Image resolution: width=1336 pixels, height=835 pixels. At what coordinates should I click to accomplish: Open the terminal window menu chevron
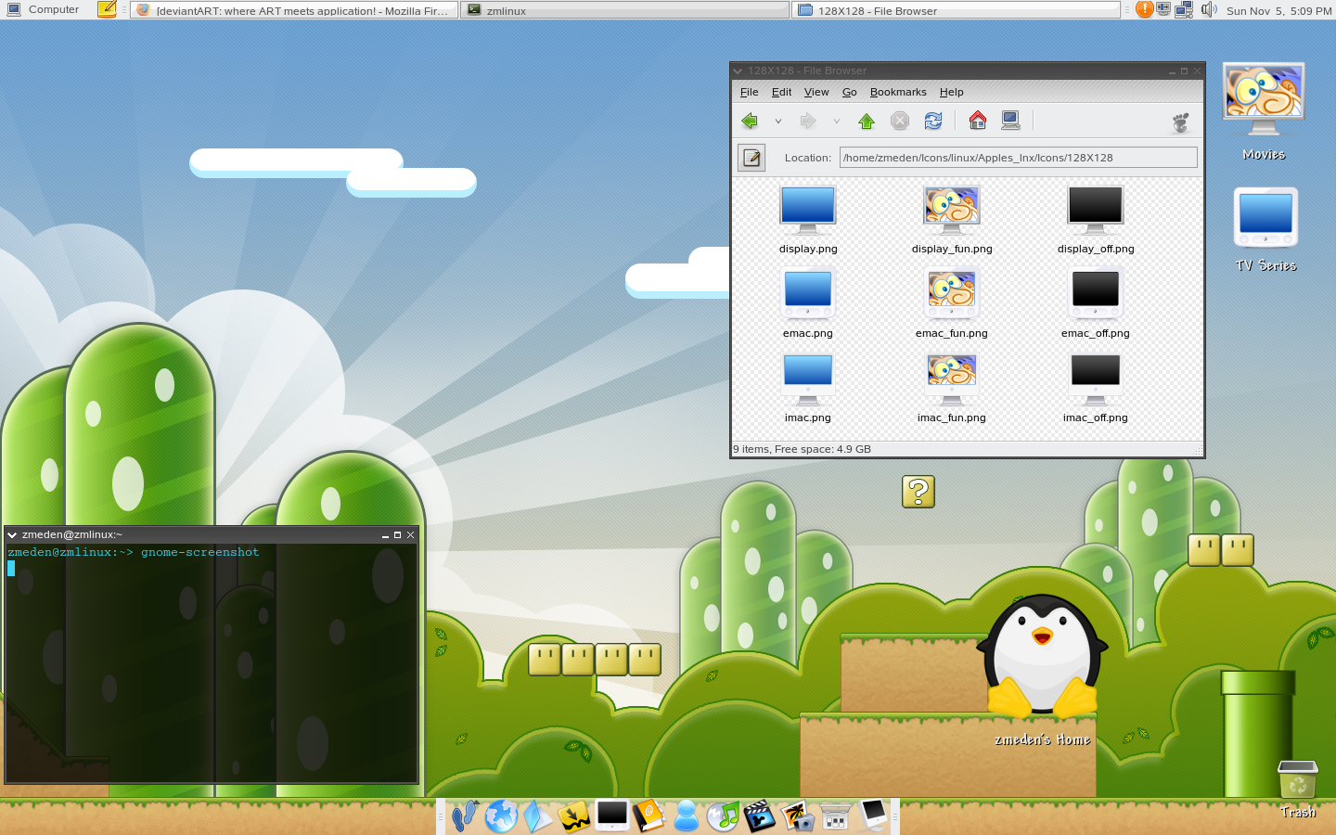click(12, 535)
